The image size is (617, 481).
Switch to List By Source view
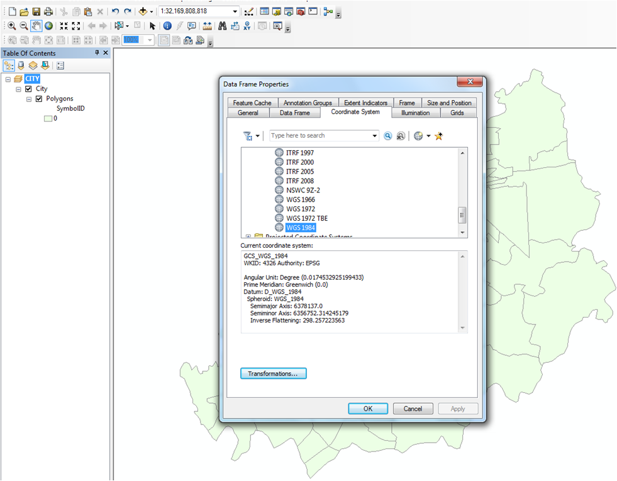tap(21, 65)
